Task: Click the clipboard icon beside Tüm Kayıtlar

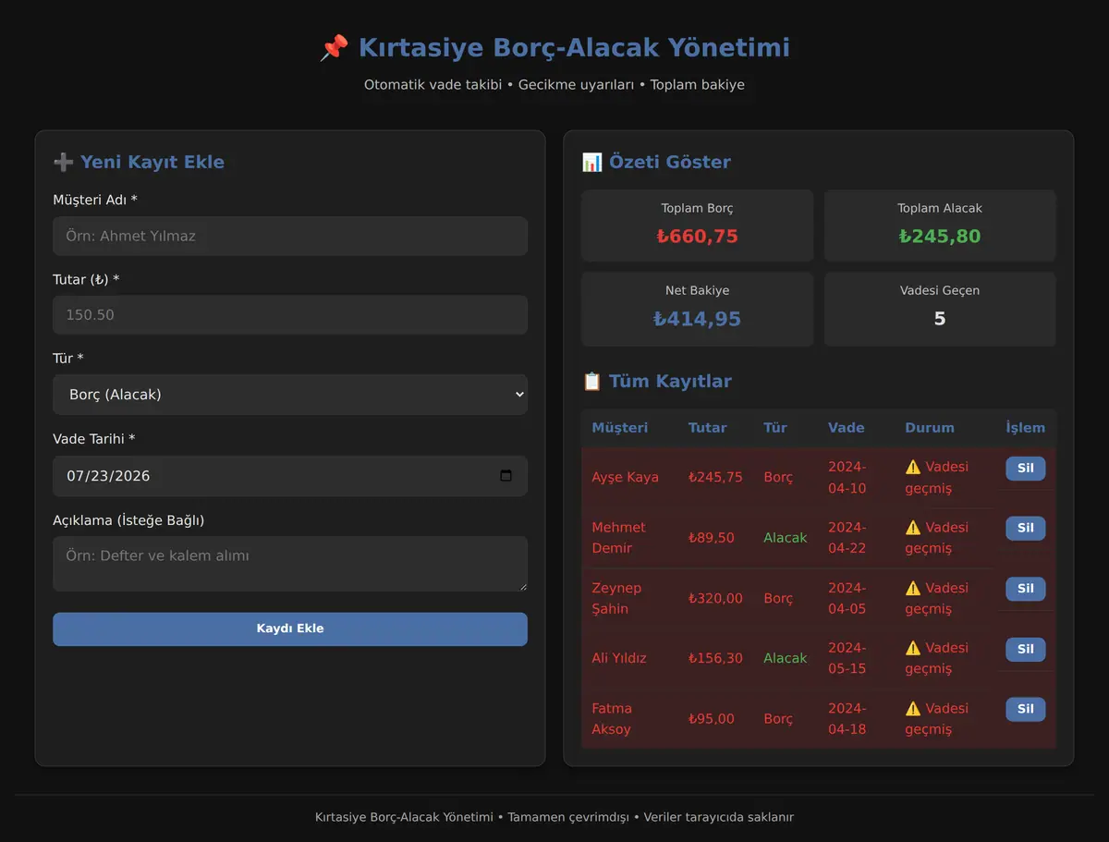Action: (x=591, y=381)
